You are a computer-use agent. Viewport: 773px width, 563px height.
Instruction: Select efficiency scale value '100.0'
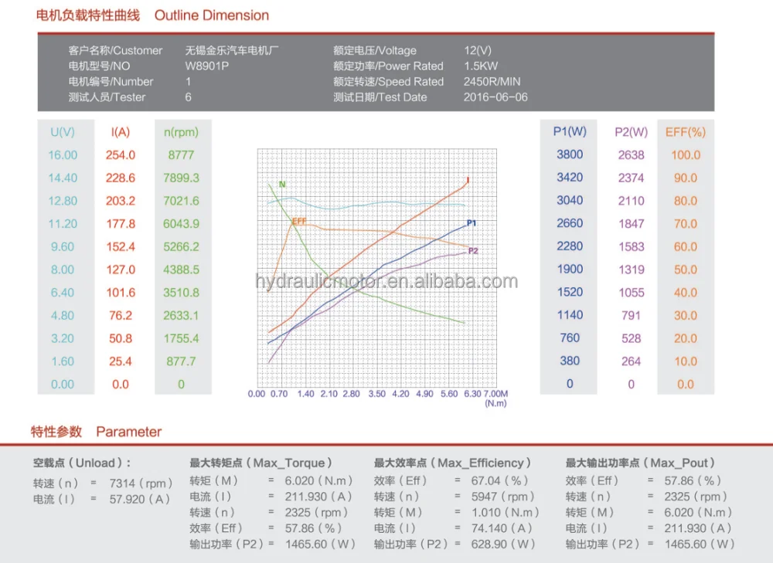tap(685, 155)
